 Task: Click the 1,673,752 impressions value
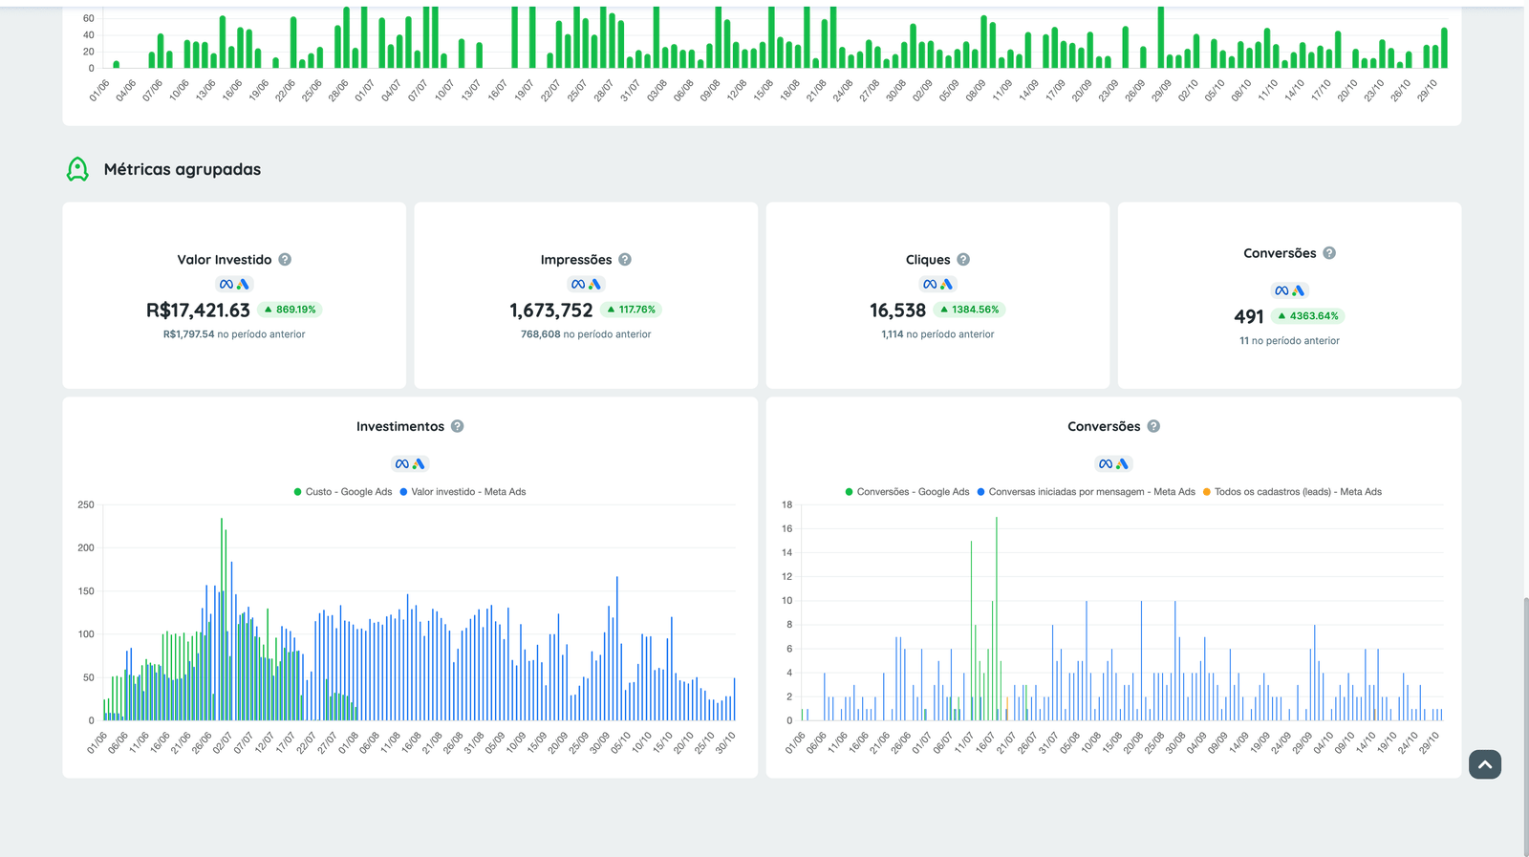(x=551, y=311)
